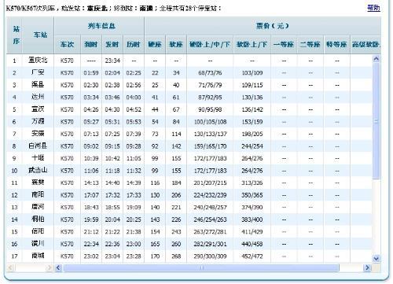The image size is (393, 284).
Task: Select station 广安 in row 2
Action: pos(38,72)
